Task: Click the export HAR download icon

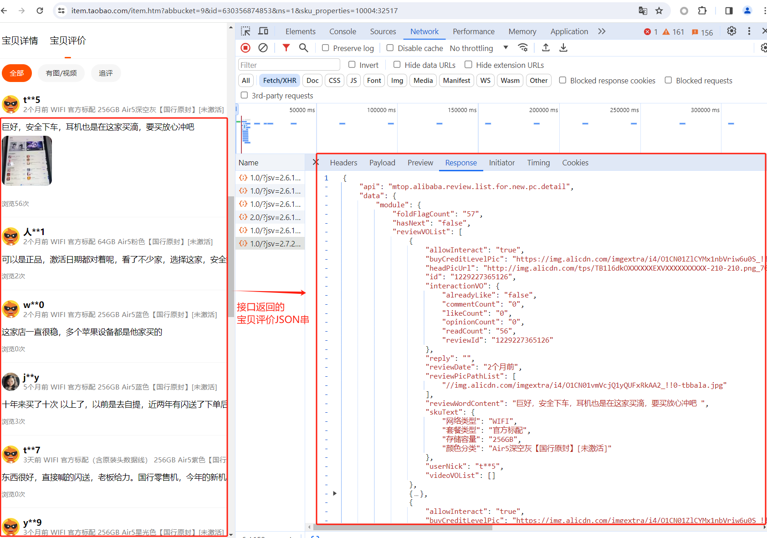Action: click(563, 48)
